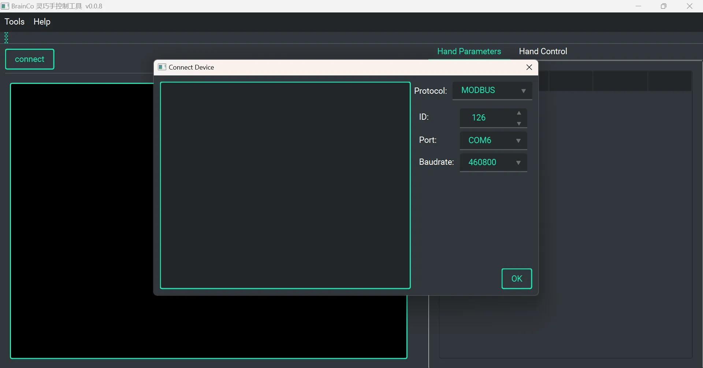The height and width of the screenshot is (368, 703).
Task: Minimize the BrainCo main window
Action: point(638,6)
